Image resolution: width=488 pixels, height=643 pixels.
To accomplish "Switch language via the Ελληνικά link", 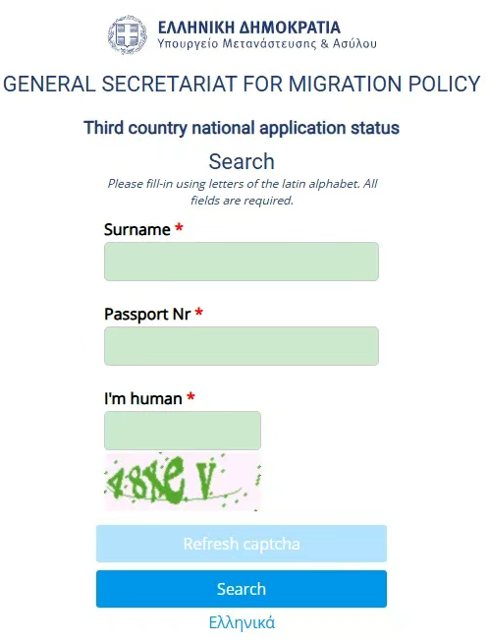I will point(242,622).
